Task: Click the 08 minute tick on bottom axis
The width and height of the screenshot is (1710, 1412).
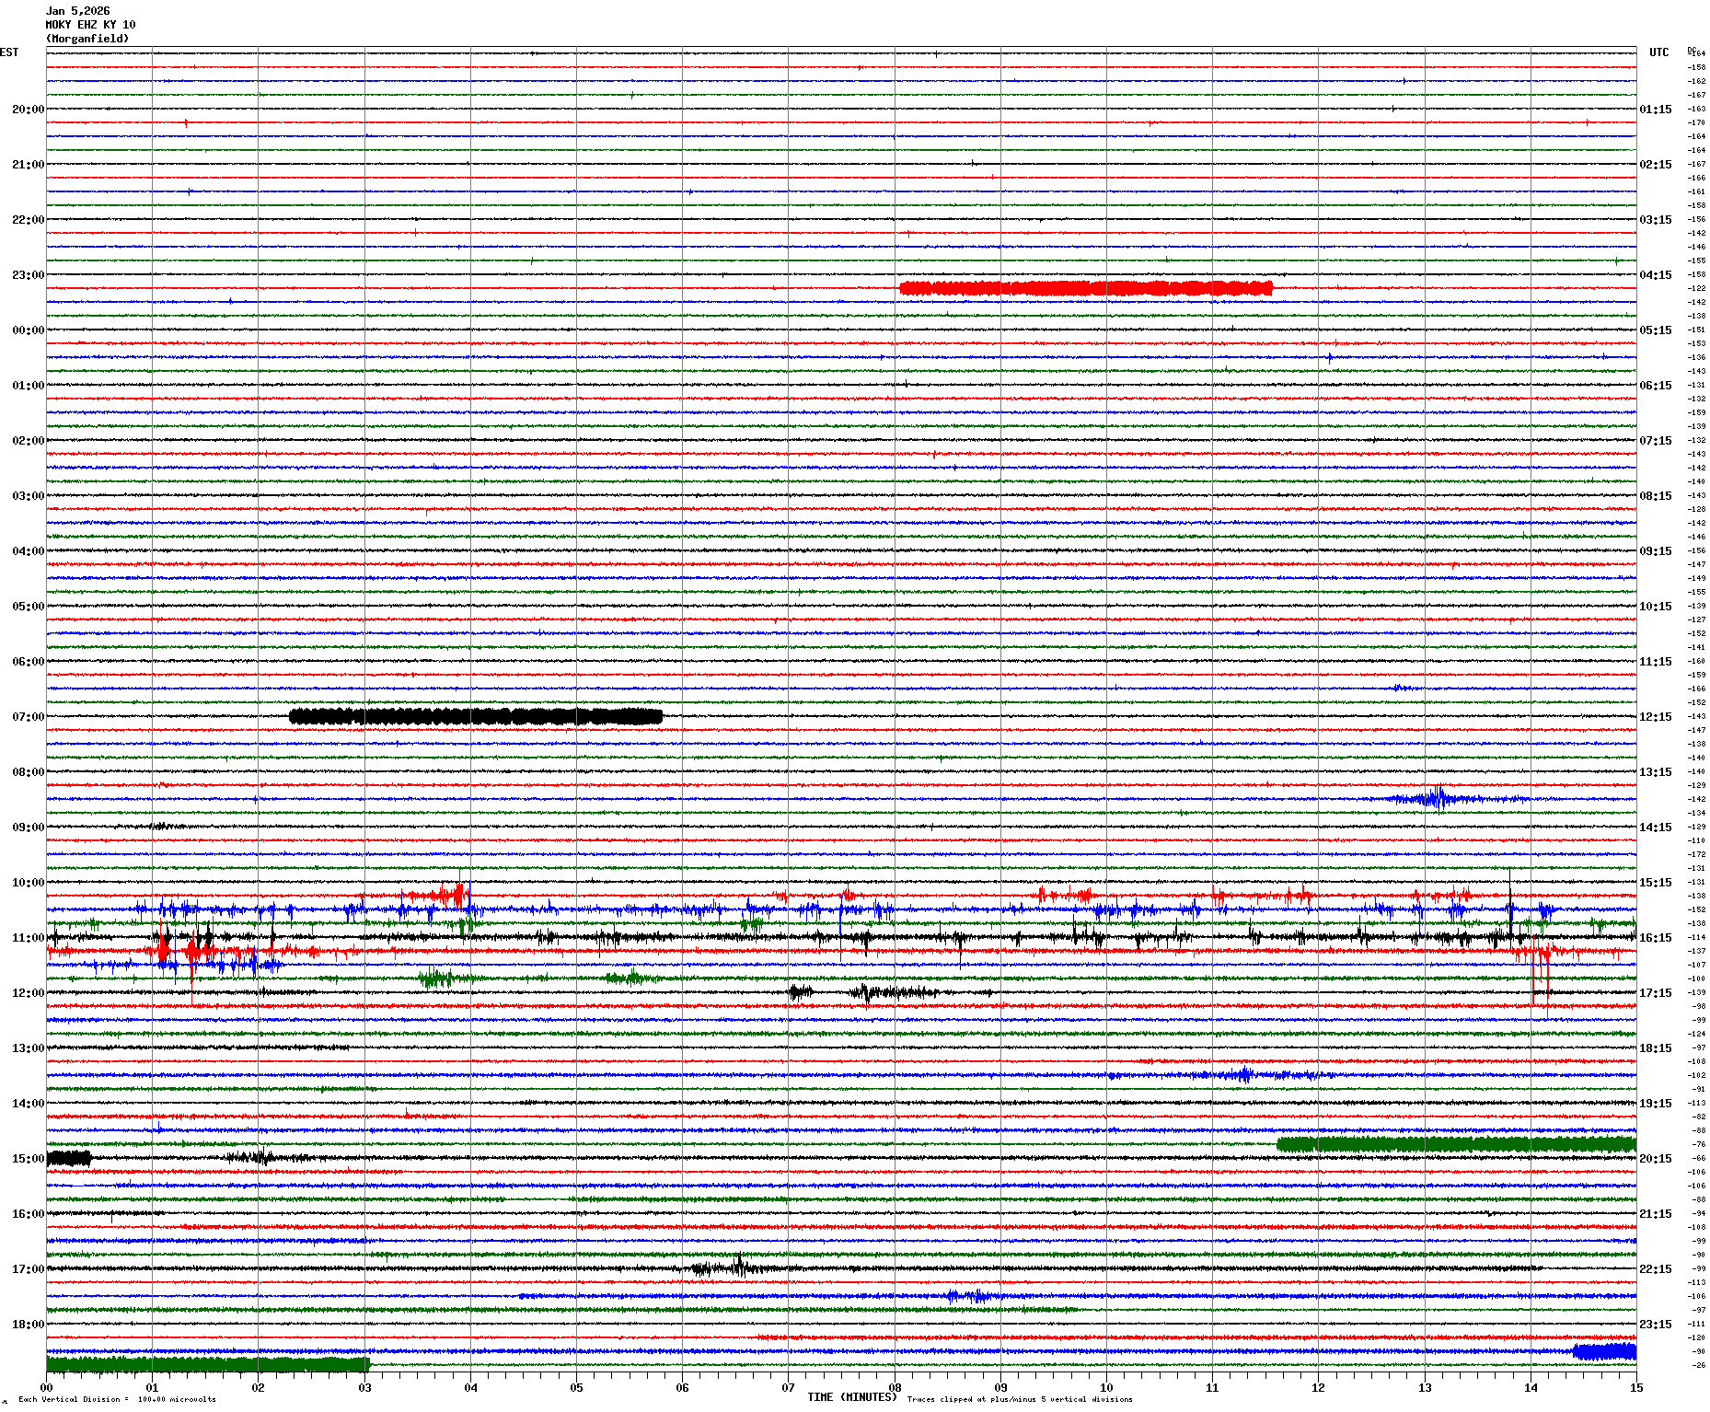Action: pos(895,1387)
